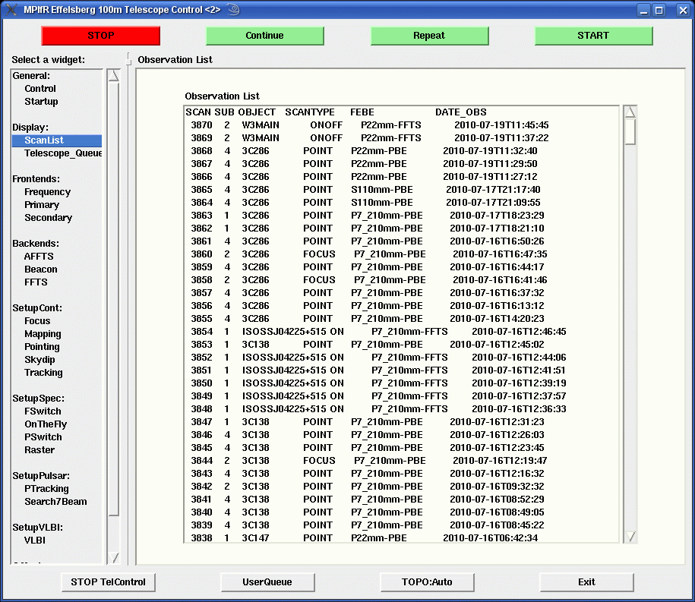Minimize the Telescope Control window

pos(644,10)
